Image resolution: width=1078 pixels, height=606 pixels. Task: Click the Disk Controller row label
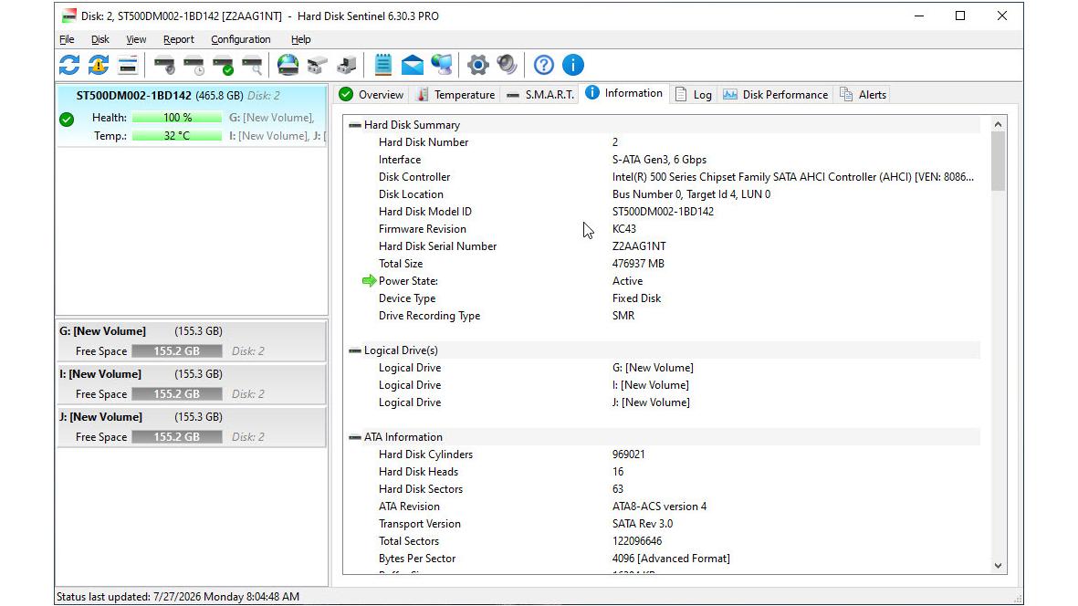(414, 176)
